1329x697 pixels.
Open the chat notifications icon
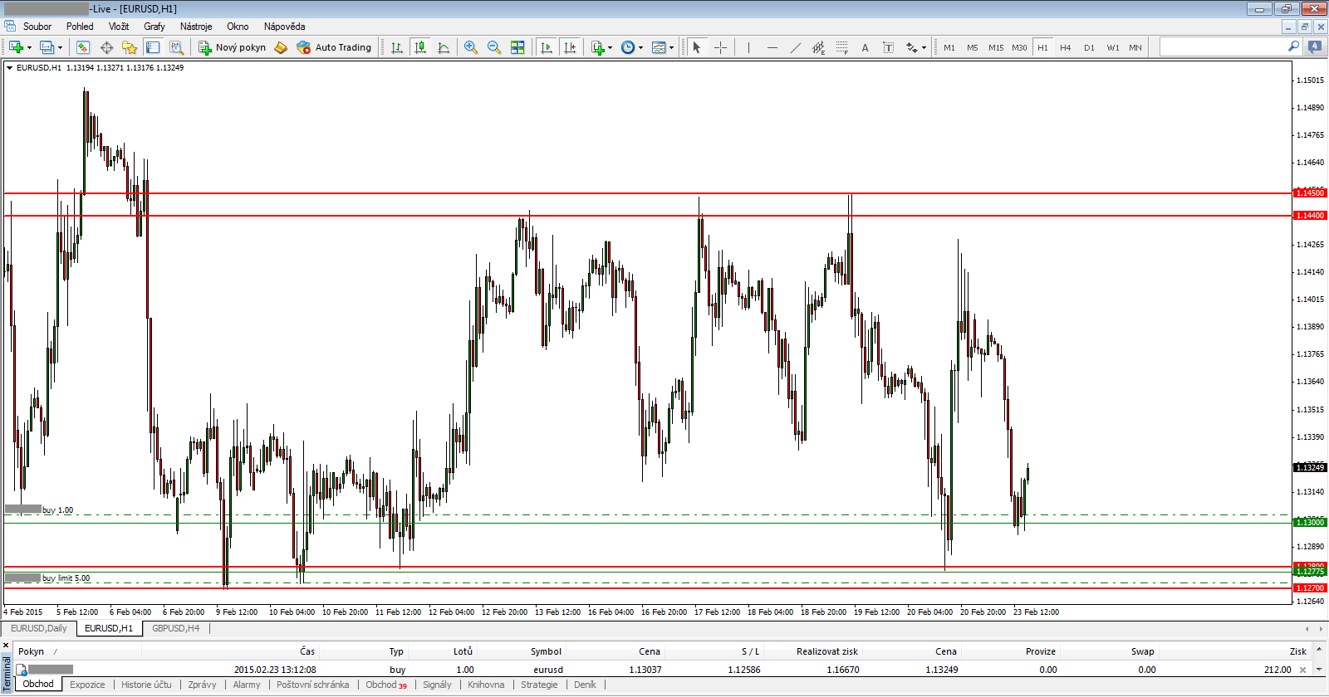(x=1315, y=47)
